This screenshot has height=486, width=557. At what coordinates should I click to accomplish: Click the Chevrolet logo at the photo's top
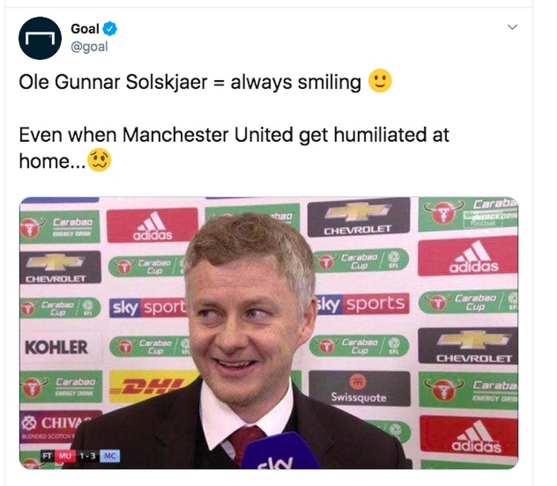coord(359,217)
